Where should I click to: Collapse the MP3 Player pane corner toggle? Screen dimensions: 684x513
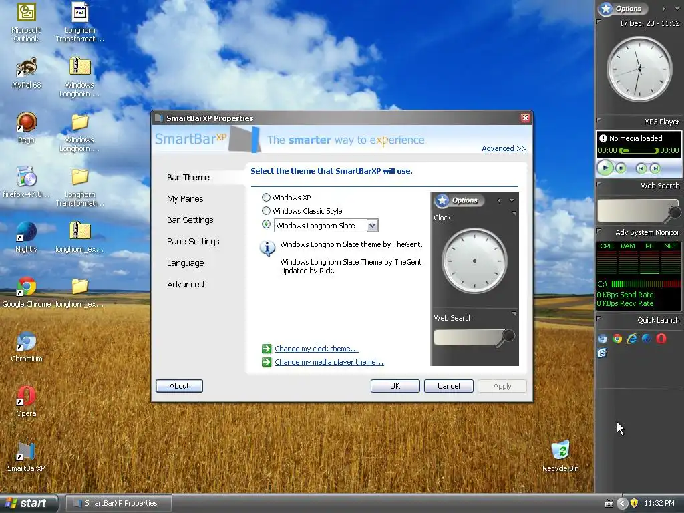599,120
